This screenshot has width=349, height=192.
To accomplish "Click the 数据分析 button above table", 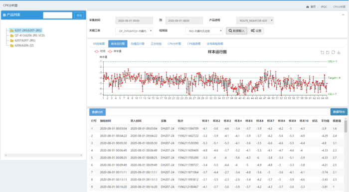I will tap(98, 112).
